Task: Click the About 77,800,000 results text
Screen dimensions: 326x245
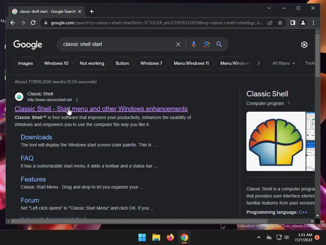Action: coord(55,82)
